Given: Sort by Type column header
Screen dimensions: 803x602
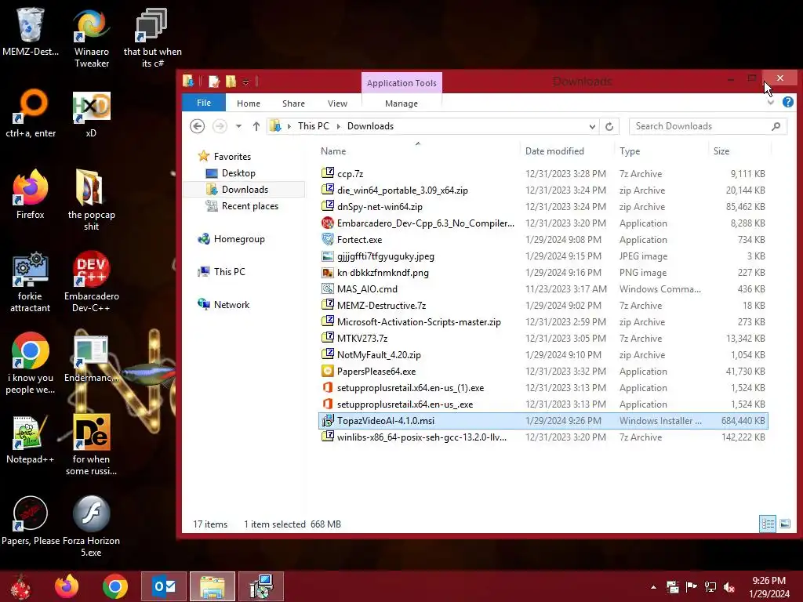Looking at the screenshot, I should [661, 151].
